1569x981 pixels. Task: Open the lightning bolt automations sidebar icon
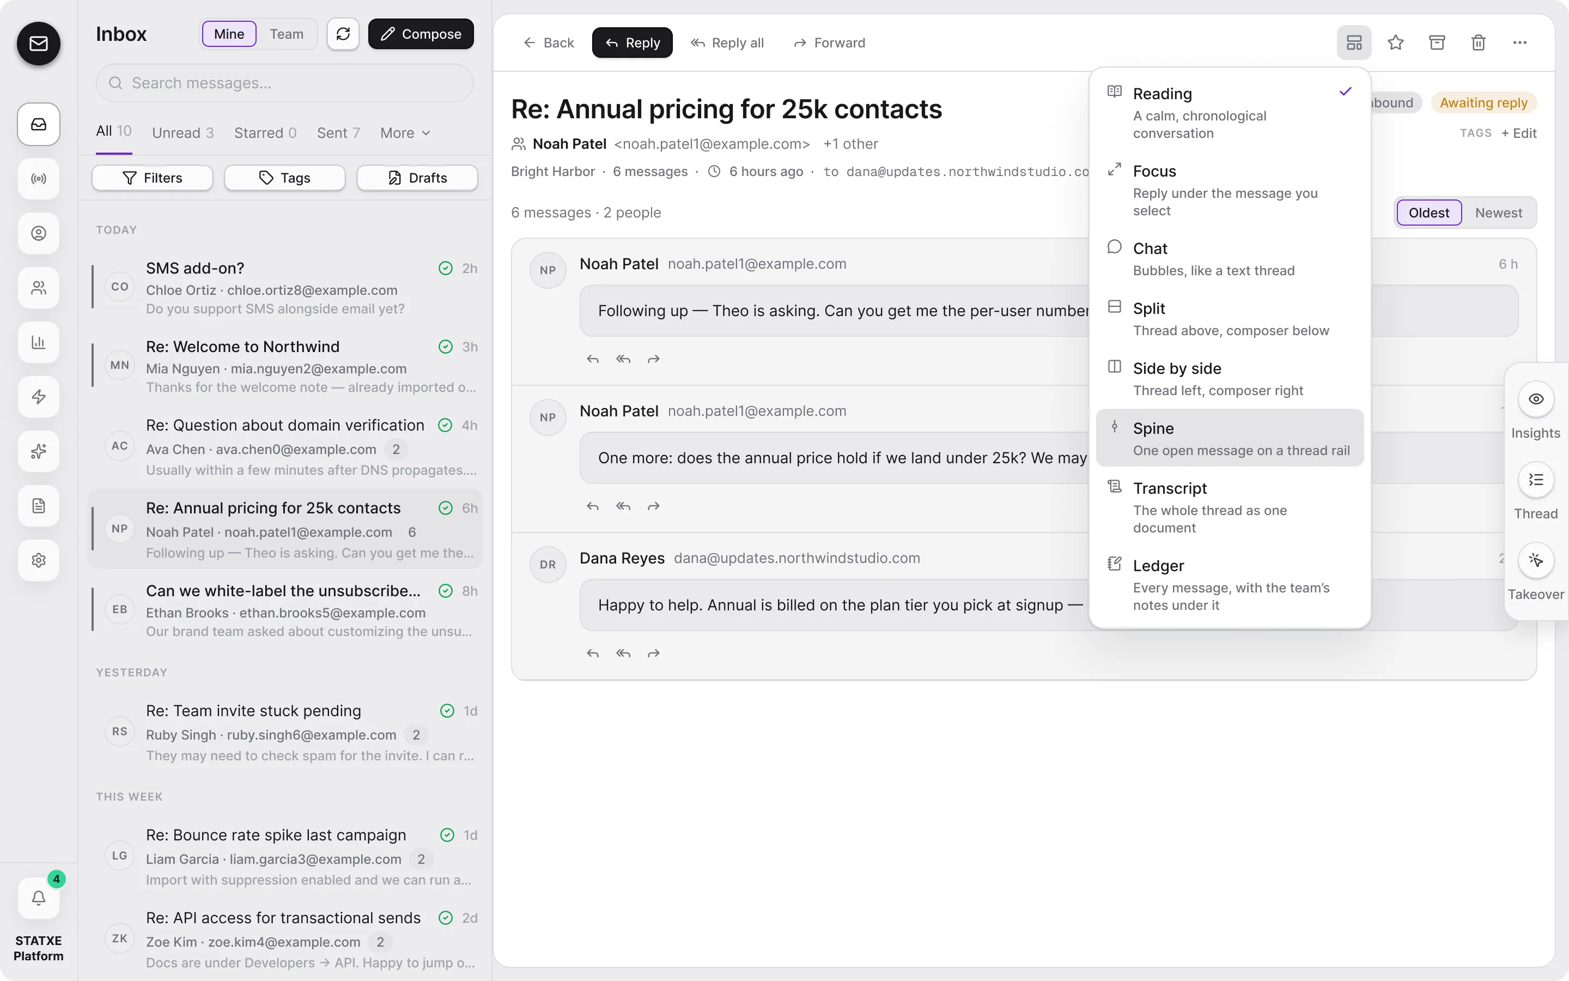point(38,396)
